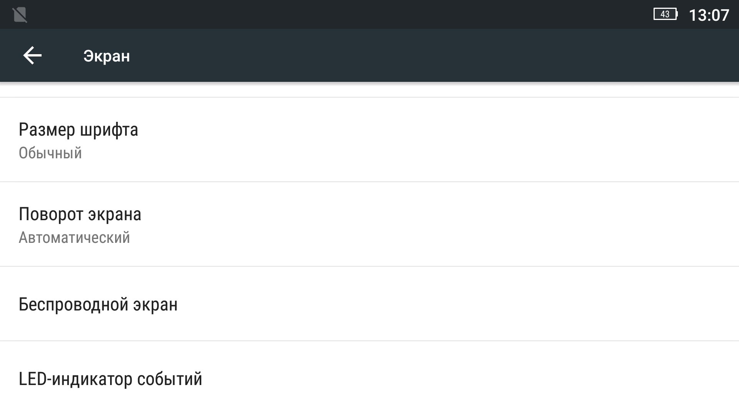Tap the empty dark status bar area

[x=346, y=15]
